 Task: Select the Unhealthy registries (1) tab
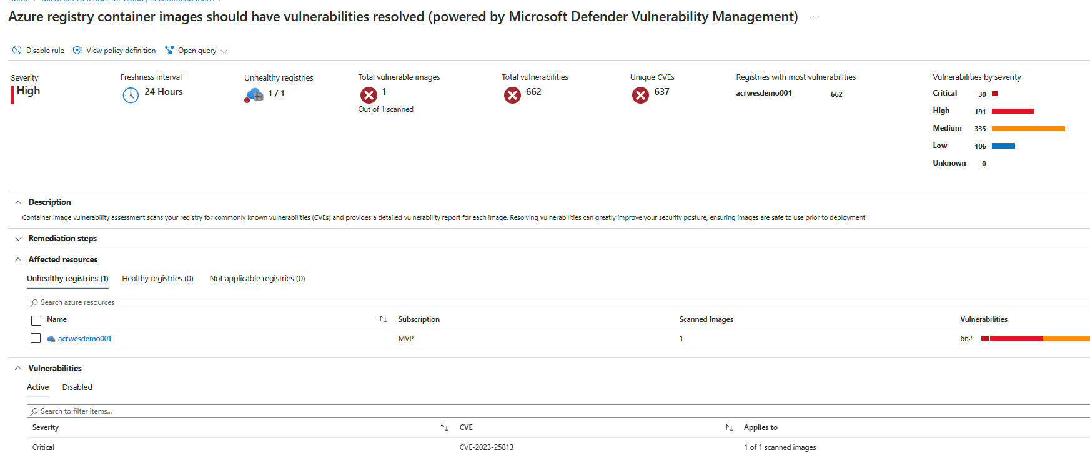(67, 279)
